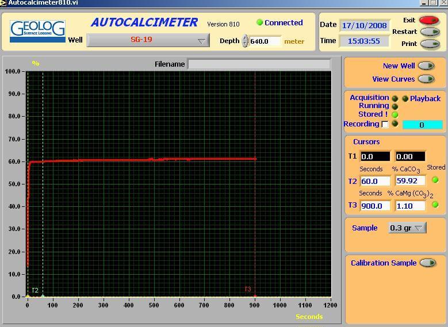Select the T2 seconds field showing 60.0

pyautogui.click(x=374, y=182)
